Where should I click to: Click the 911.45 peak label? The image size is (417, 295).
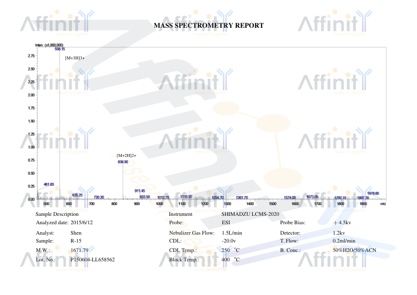click(x=140, y=191)
